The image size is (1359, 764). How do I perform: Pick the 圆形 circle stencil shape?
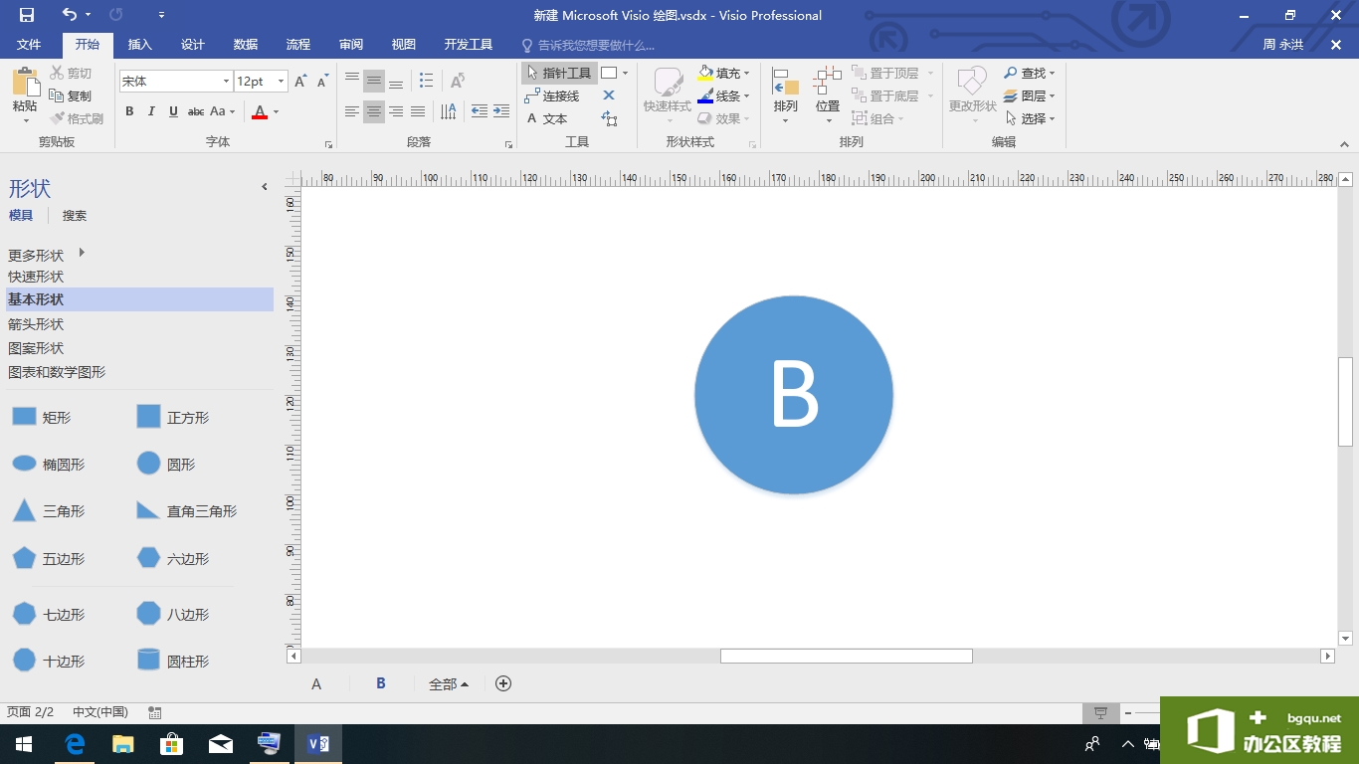(166, 465)
